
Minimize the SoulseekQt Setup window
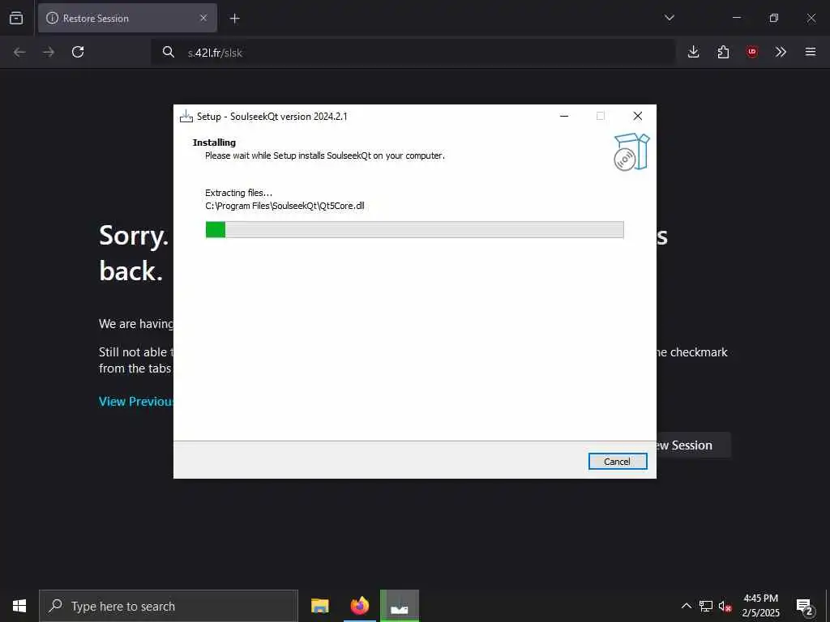[564, 116]
